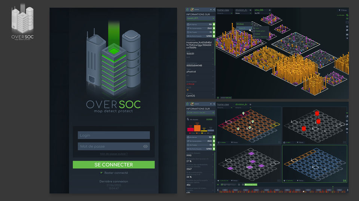This screenshot has width=359, height=201.
Task: Click the green button on the timeline toolbar
Action: 251,185
